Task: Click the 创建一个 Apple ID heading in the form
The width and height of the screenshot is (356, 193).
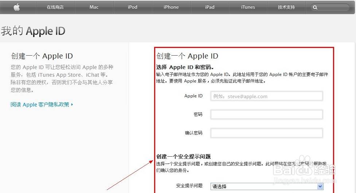Action: [x=187, y=56]
